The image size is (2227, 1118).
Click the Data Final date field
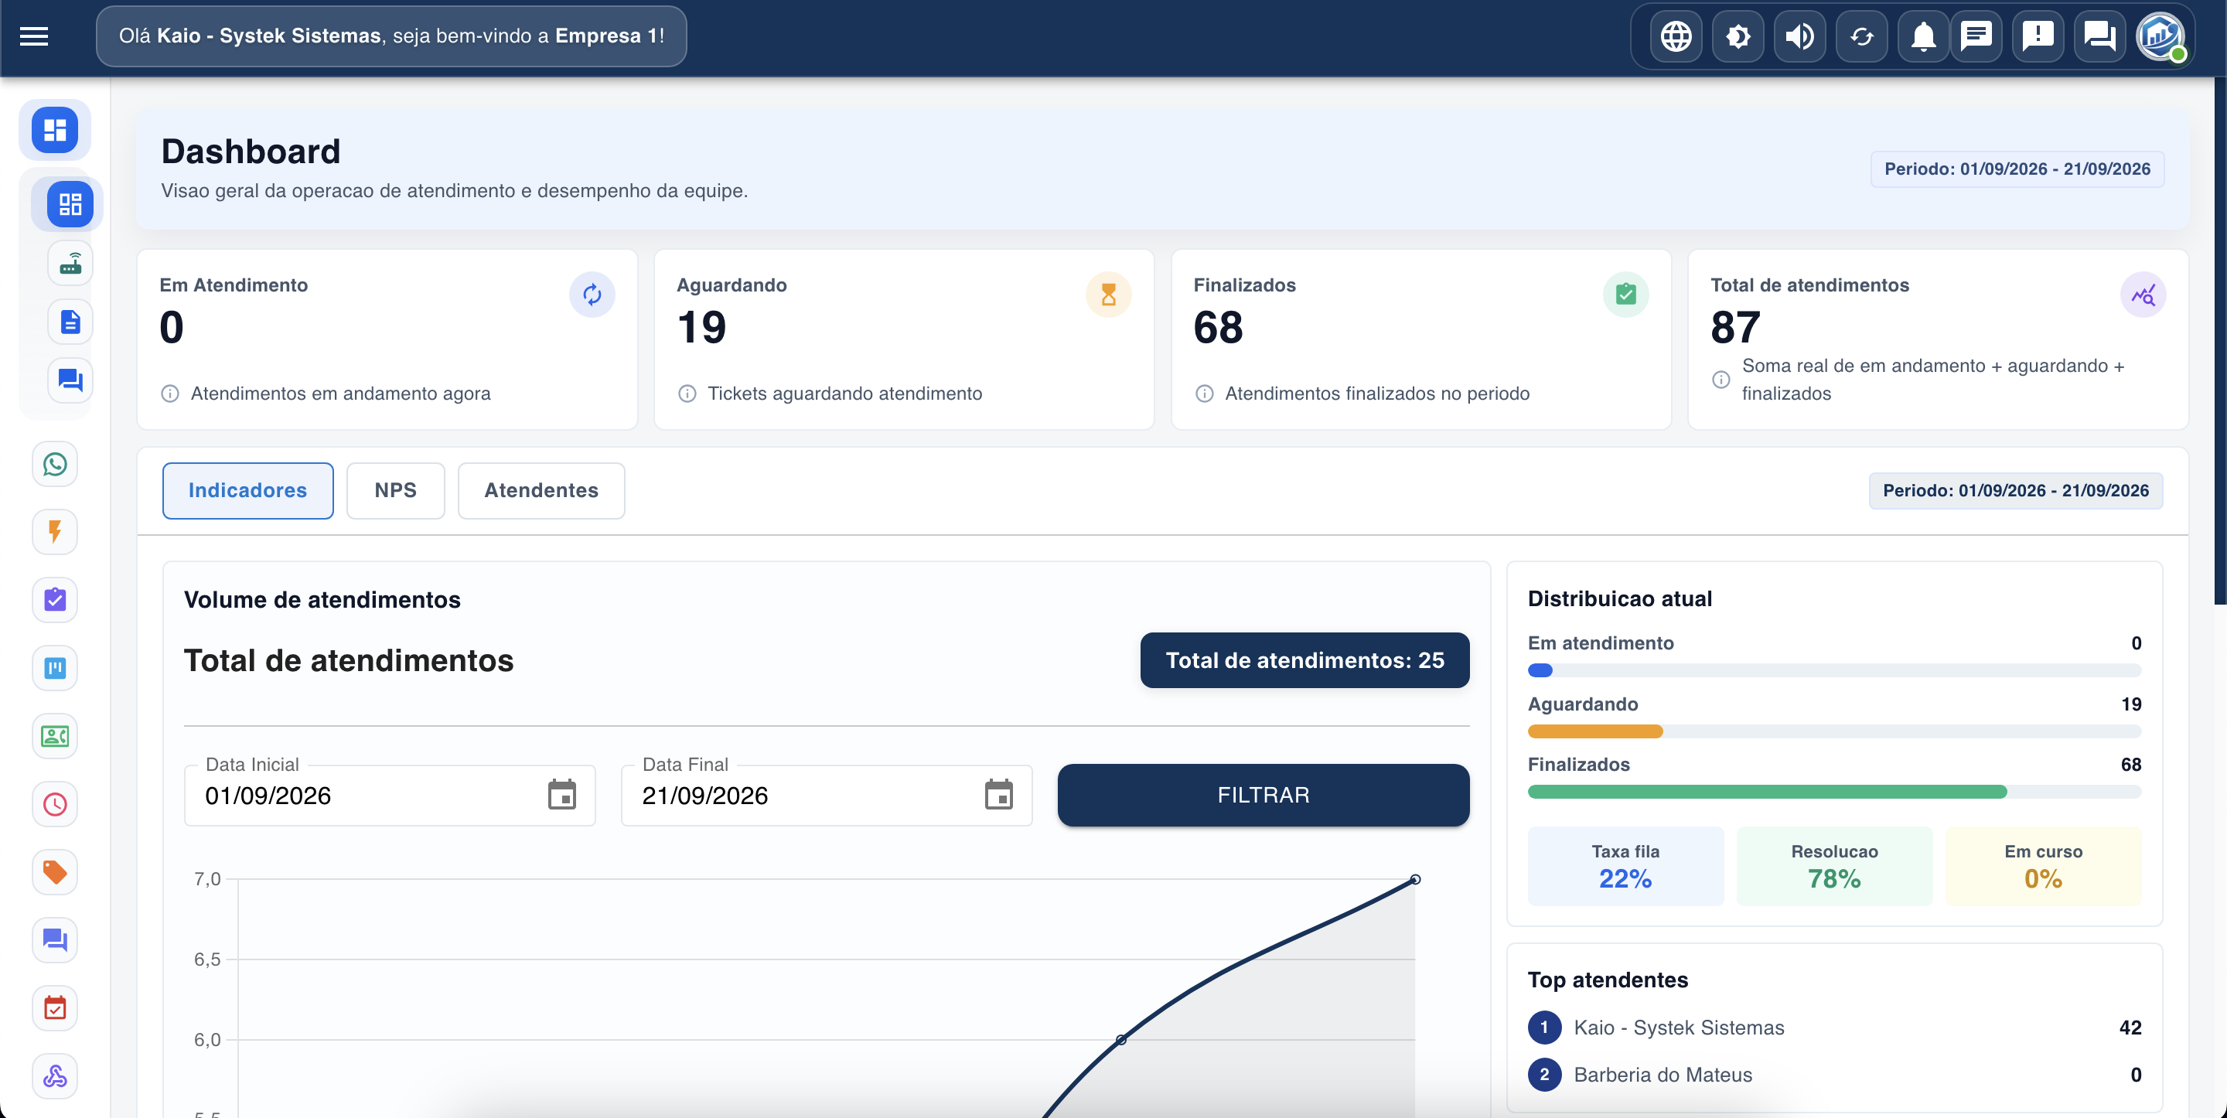827,795
